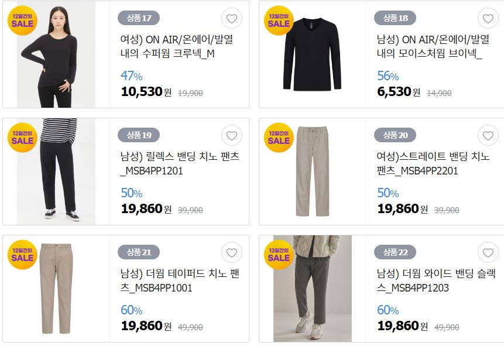The width and height of the screenshot is (504, 346).
Task: Toggle wishlist heart for 상품 18
Action: pos(488,18)
